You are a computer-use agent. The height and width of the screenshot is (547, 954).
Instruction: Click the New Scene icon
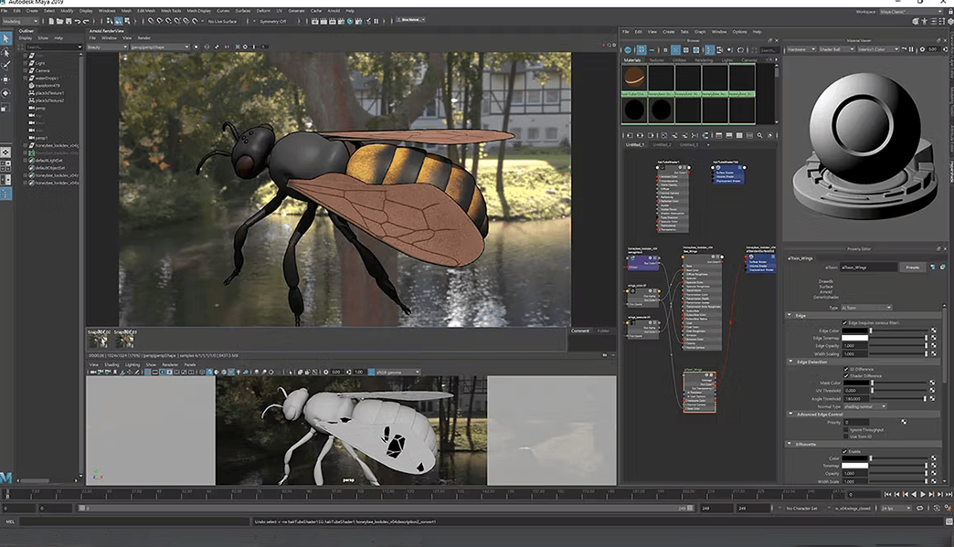(x=51, y=21)
